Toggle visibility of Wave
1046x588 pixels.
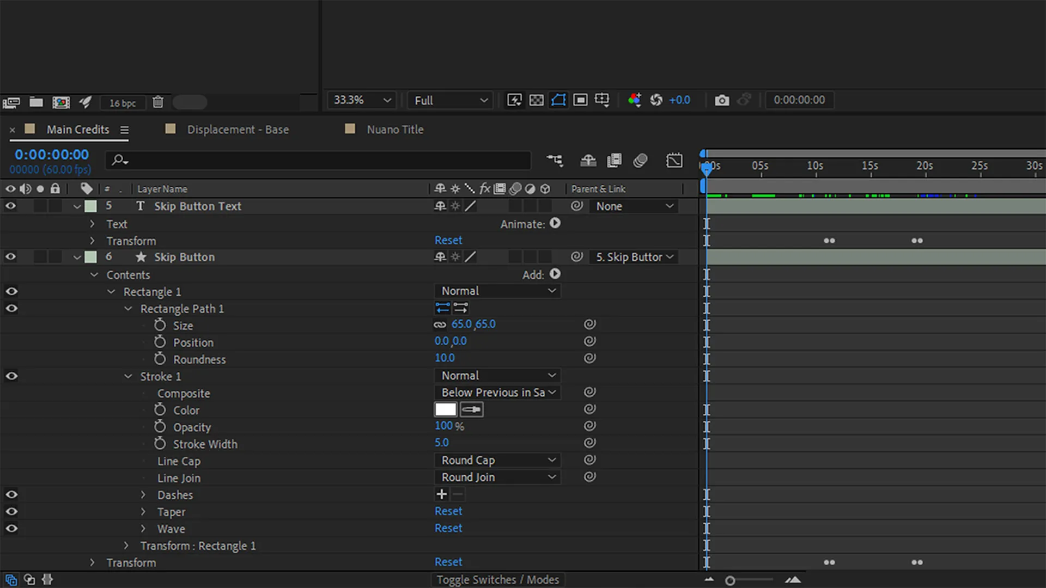pyautogui.click(x=11, y=528)
